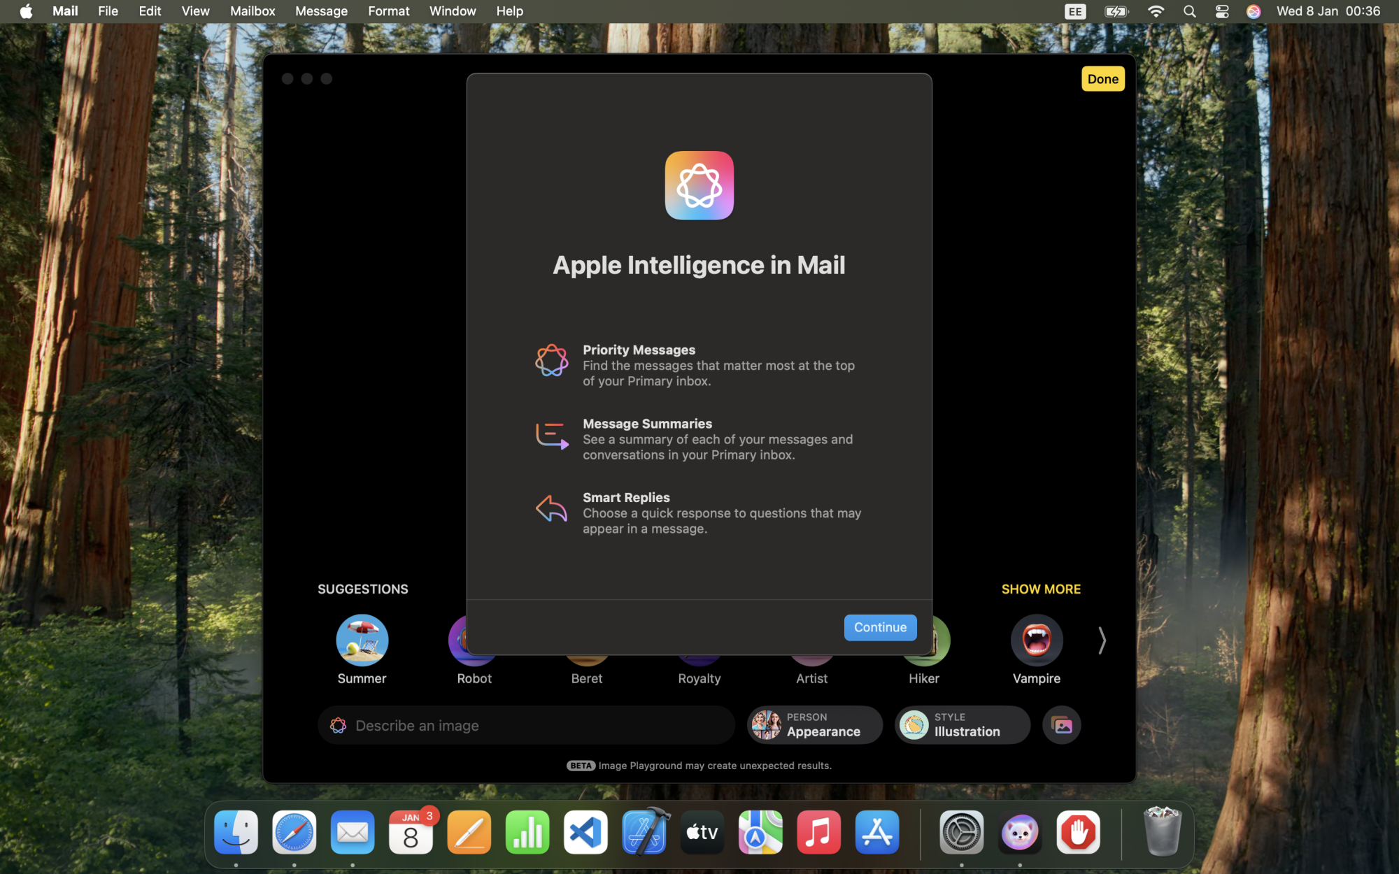1399x874 pixels.
Task: Open the Edit menu
Action: [150, 11]
